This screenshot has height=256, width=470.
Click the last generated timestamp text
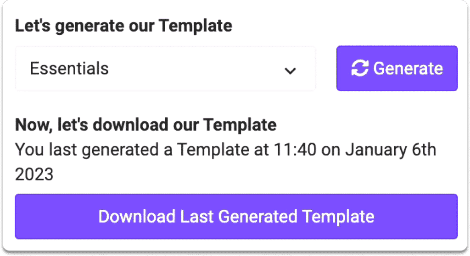(x=225, y=162)
